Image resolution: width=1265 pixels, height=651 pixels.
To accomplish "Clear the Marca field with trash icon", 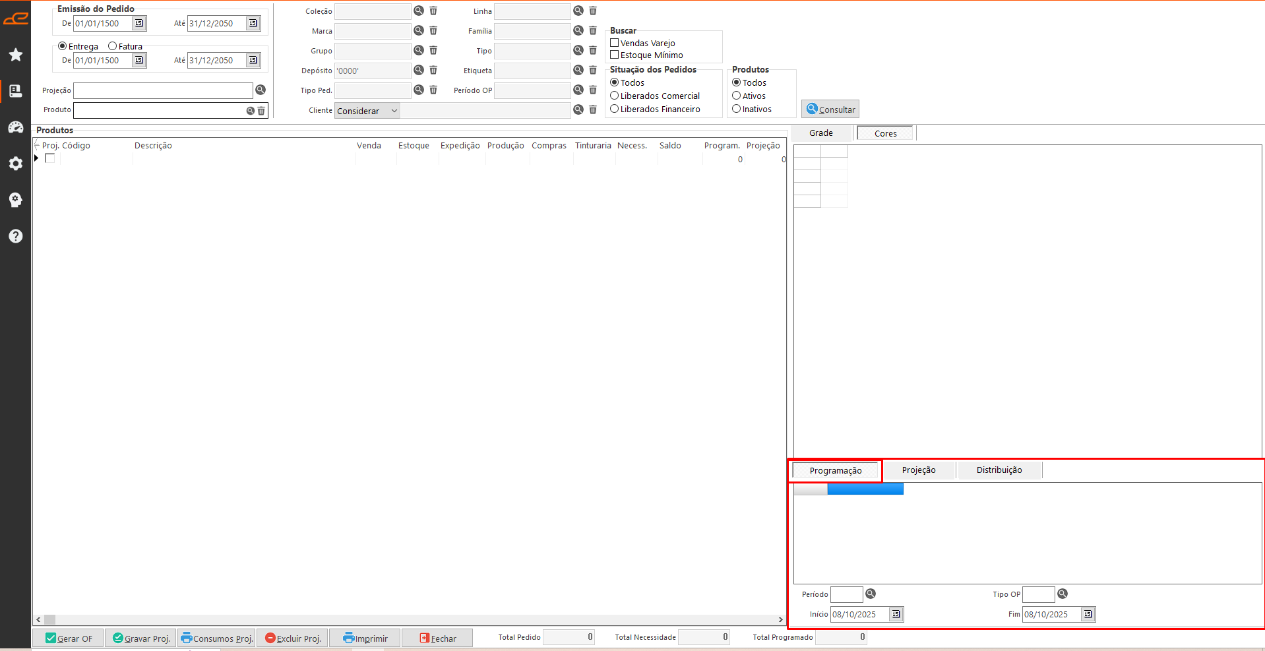I will pos(433,30).
